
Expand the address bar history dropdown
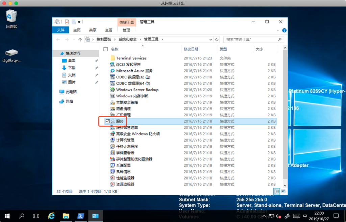coord(211,40)
